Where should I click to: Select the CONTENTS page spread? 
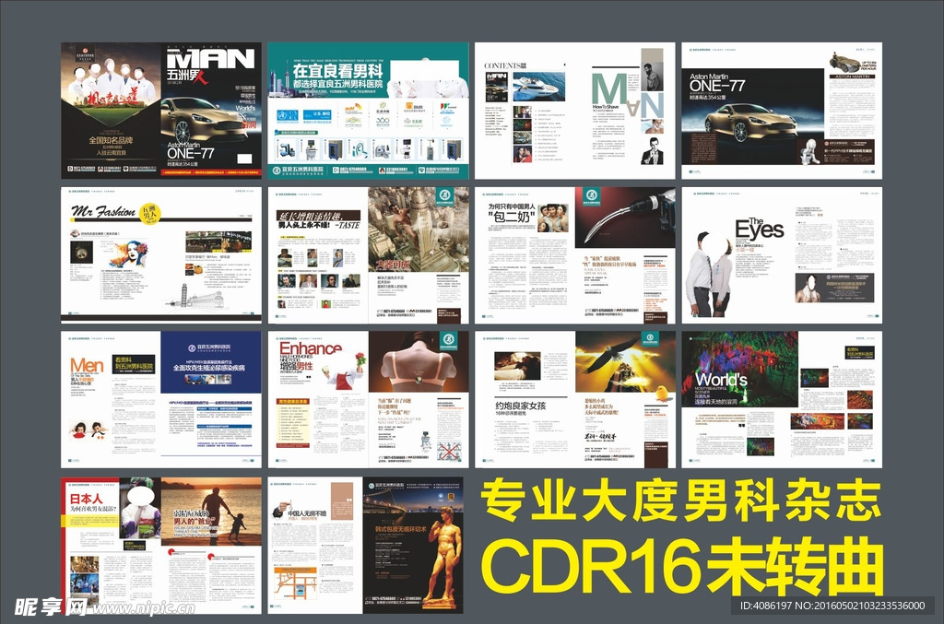tap(575, 110)
